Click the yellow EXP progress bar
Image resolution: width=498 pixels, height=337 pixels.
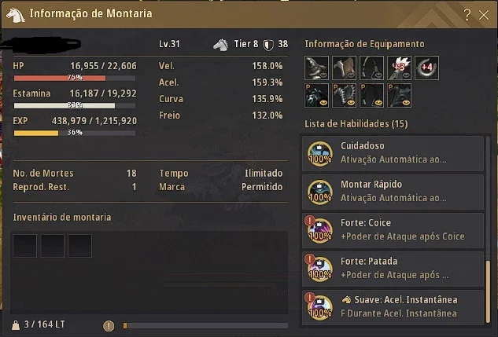point(75,133)
